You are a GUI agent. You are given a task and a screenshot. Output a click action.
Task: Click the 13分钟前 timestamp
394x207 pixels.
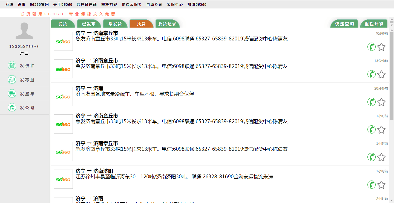click(x=381, y=61)
